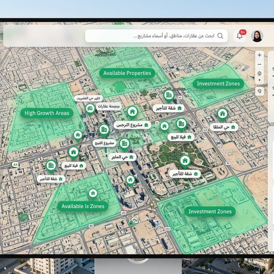Click the house pin above مشروع النرجس
The height and width of the screenshot is (274, 274).
[x=132, y=112]
